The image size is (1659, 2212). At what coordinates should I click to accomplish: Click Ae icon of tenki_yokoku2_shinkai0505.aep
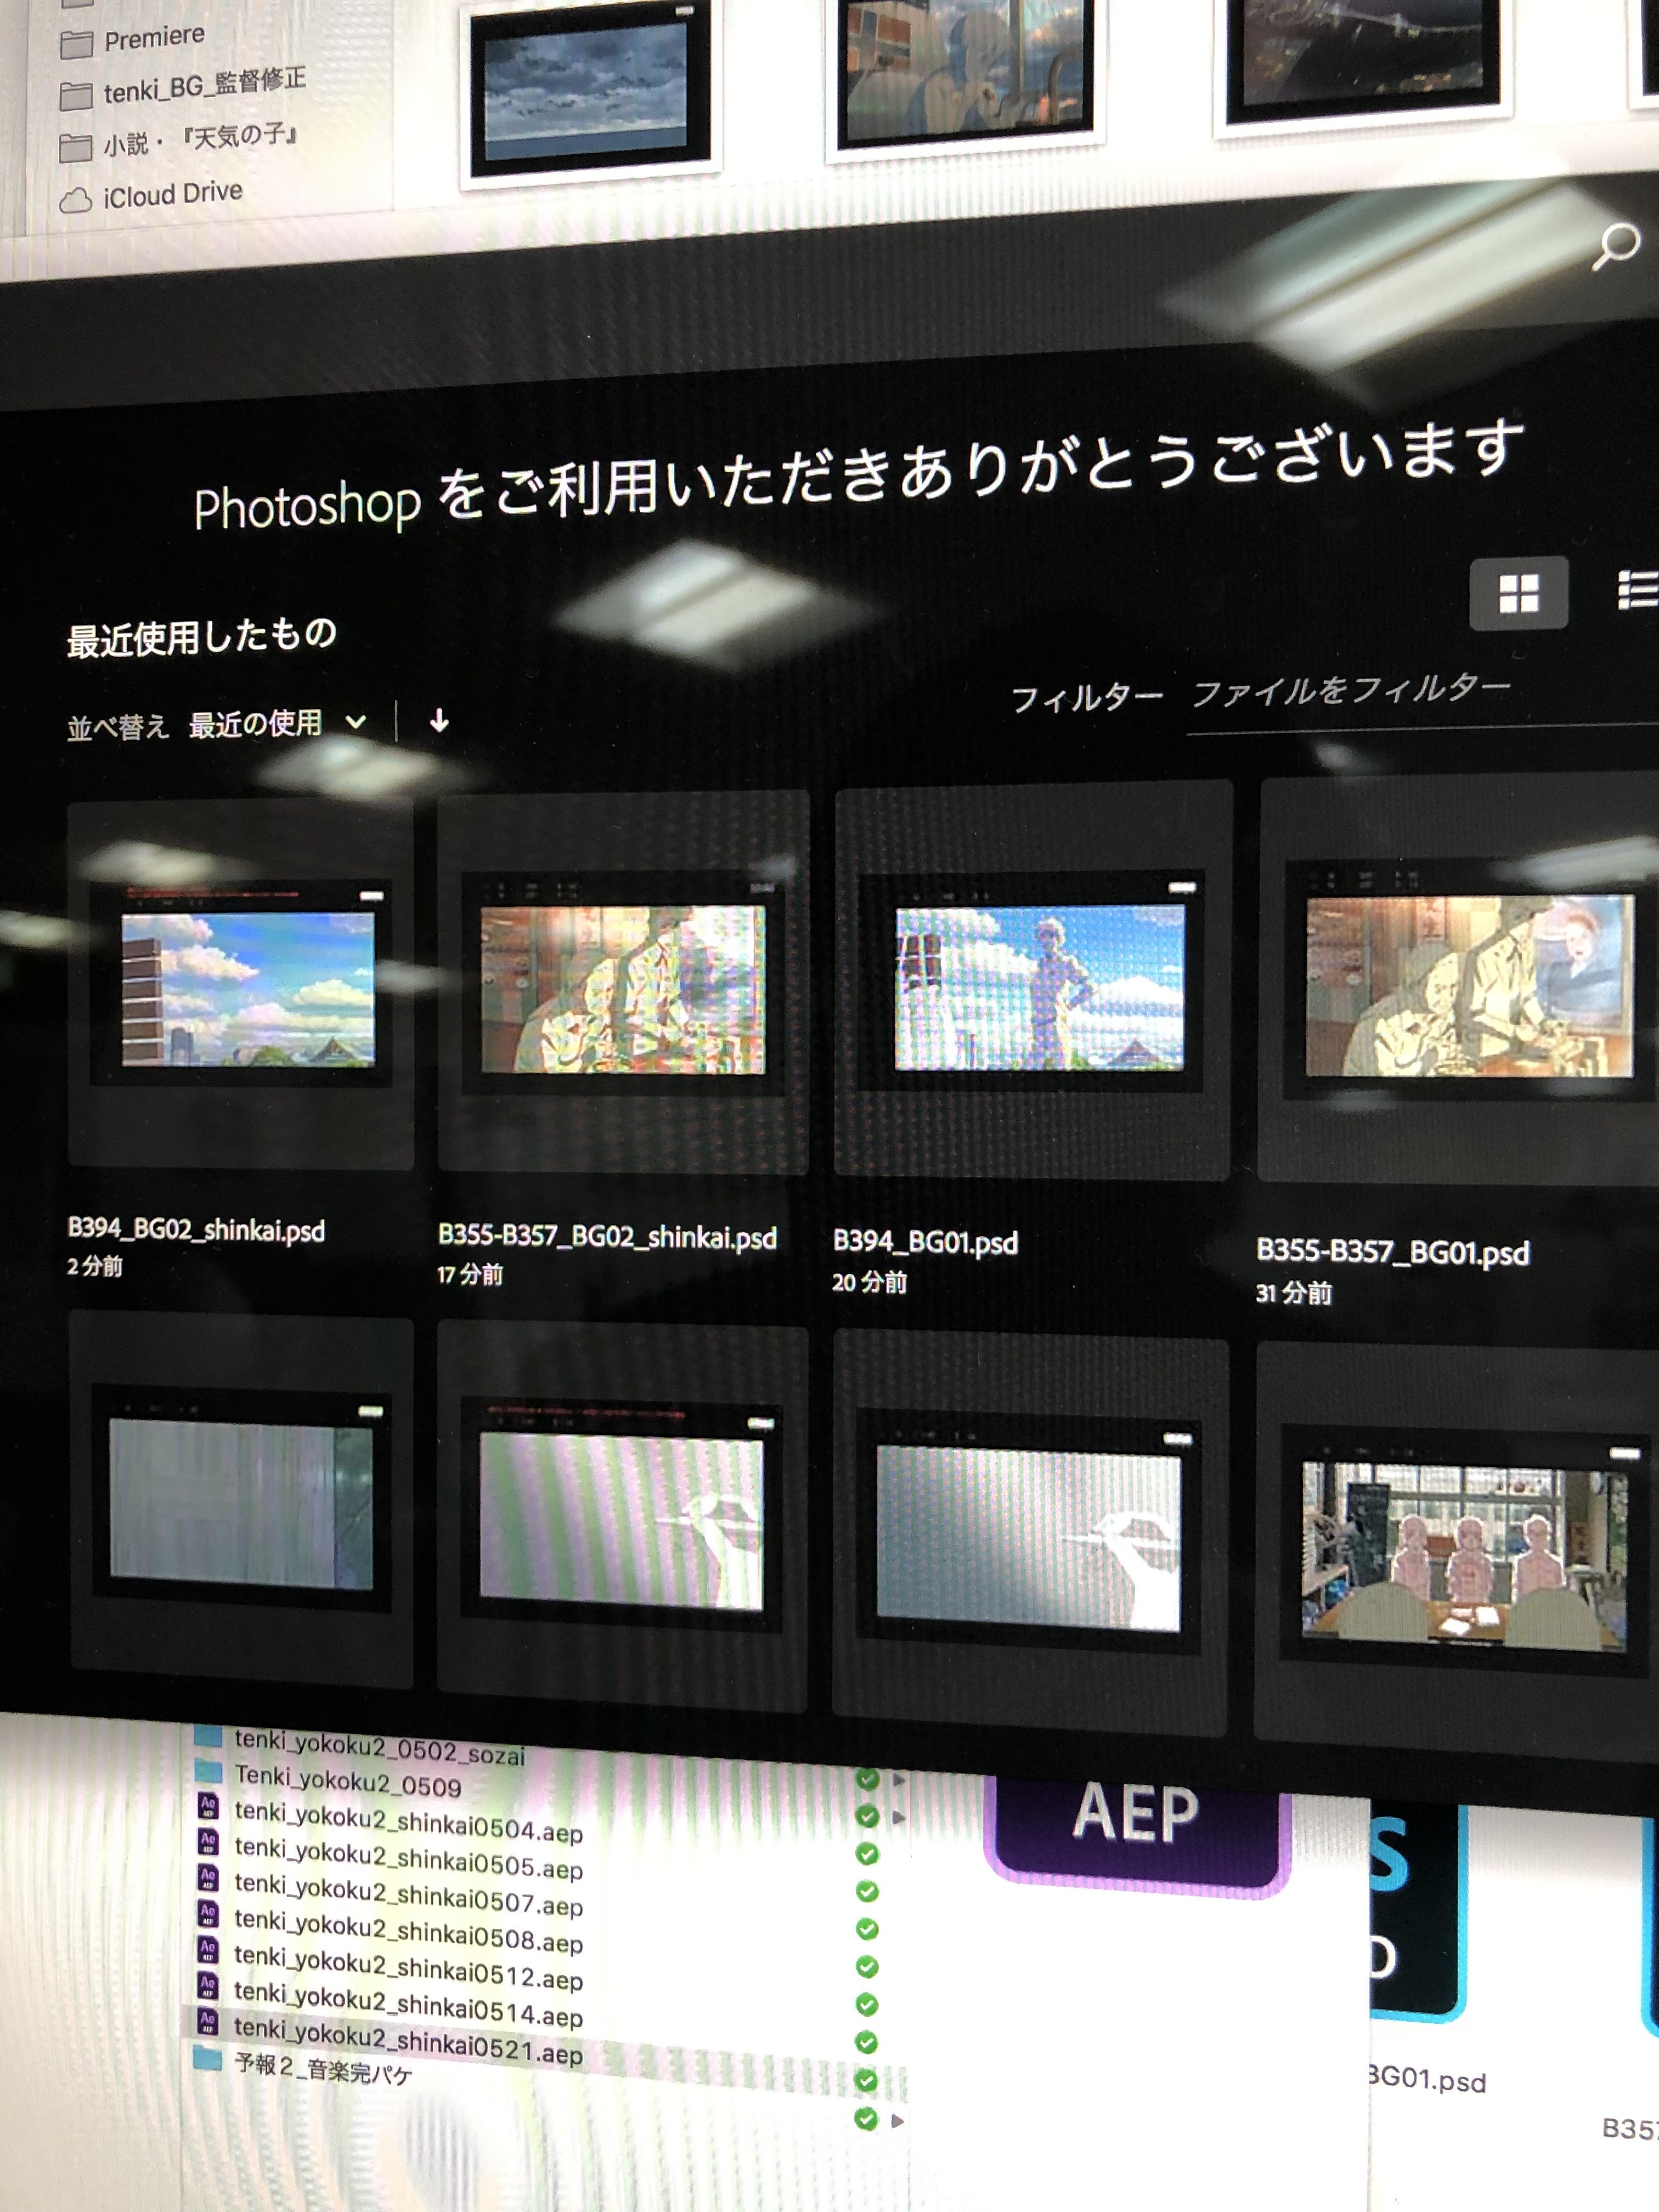tap(207, 1842)
